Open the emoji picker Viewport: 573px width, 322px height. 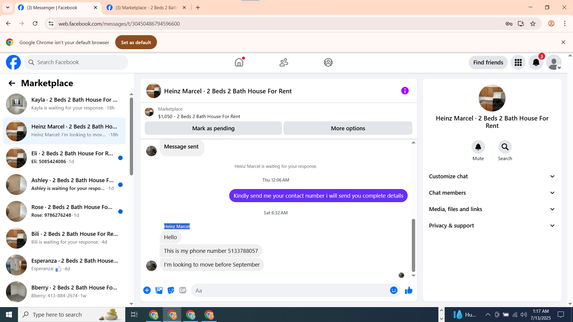[394, 290]
